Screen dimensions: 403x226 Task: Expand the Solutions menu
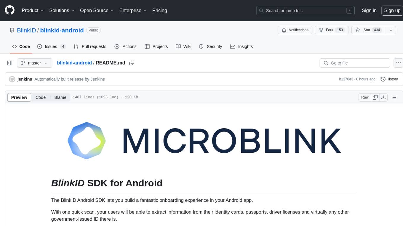(x=62, y=10)
